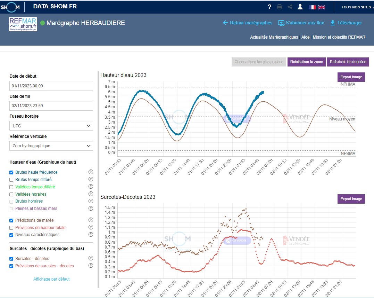374x298 pixels.
Task: Click Hauteur d'eau 2023 chart title
Action: (123, 75)
